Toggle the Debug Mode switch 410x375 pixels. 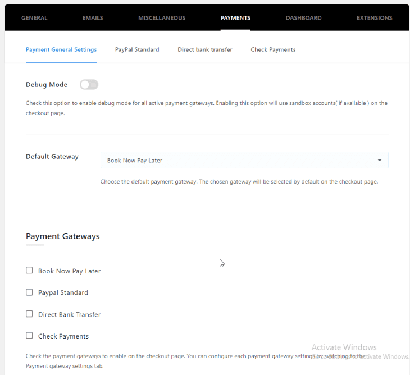[89, 85]
